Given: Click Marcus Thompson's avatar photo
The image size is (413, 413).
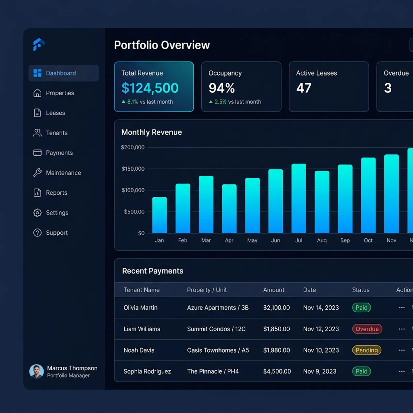Looking at the screenshot, I should click(36, 371).
